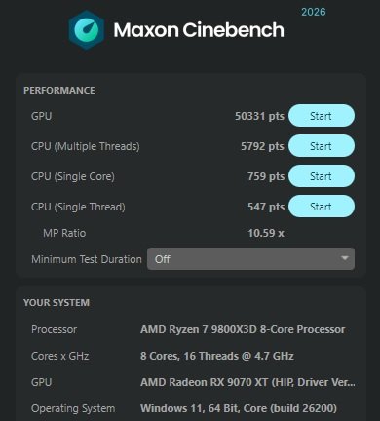The height and width of the screenshot is (421, 380).
Task: Click the PERFORMANCE section header
Action: (59, 91)
